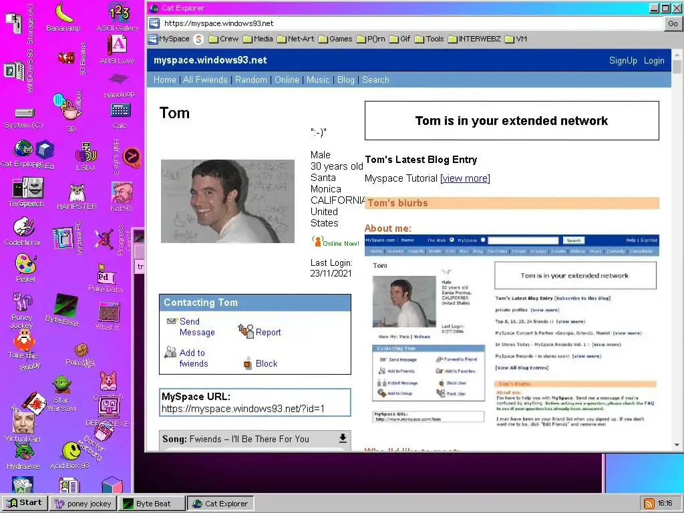Screen dimensions: 684x513
Task: Click the Login link
Action: click(x=654, y=61)
